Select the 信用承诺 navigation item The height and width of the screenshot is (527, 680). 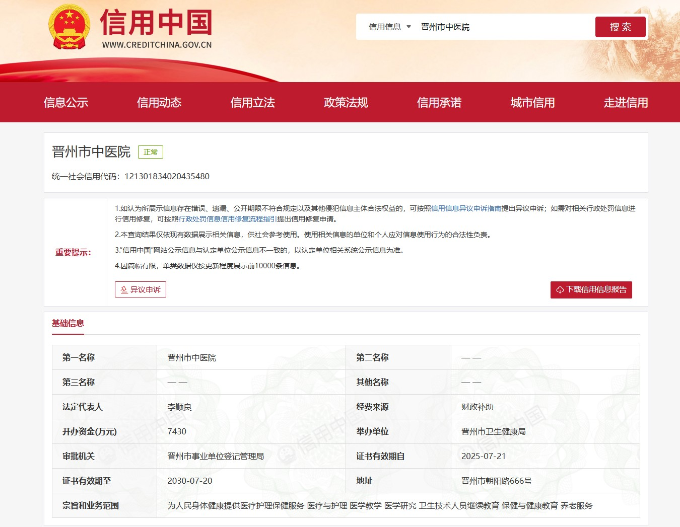[439, 103]
